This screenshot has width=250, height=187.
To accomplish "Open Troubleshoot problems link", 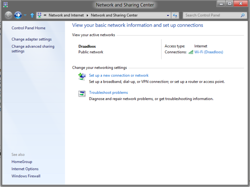I will pyautogui.click(x=108, y=93).
